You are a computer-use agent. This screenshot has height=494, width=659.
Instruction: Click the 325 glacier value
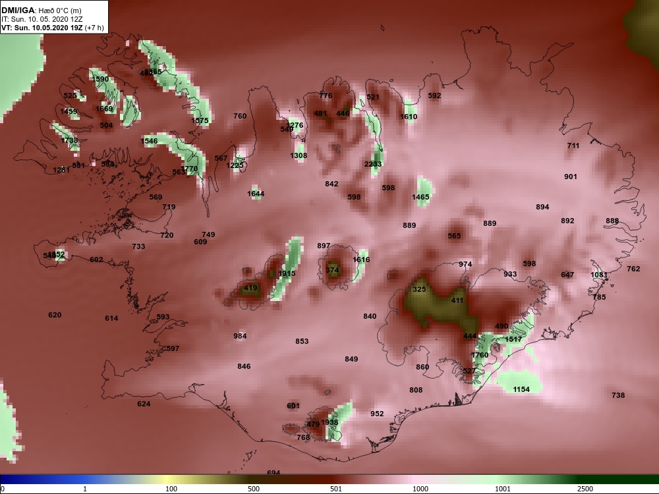tap(419, 289)
